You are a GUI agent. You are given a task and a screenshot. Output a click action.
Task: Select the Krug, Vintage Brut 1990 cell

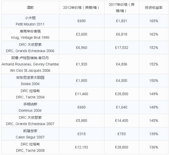pyautogui.click(x=30, y=34)
